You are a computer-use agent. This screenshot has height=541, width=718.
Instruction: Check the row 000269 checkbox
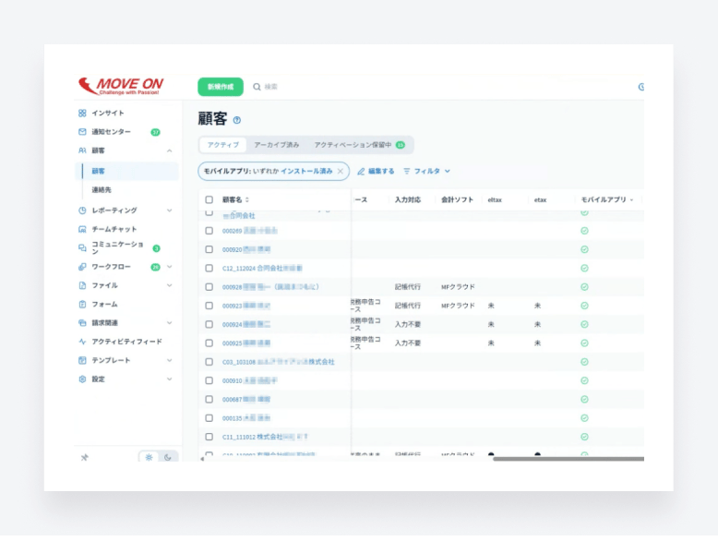[209, 231]
